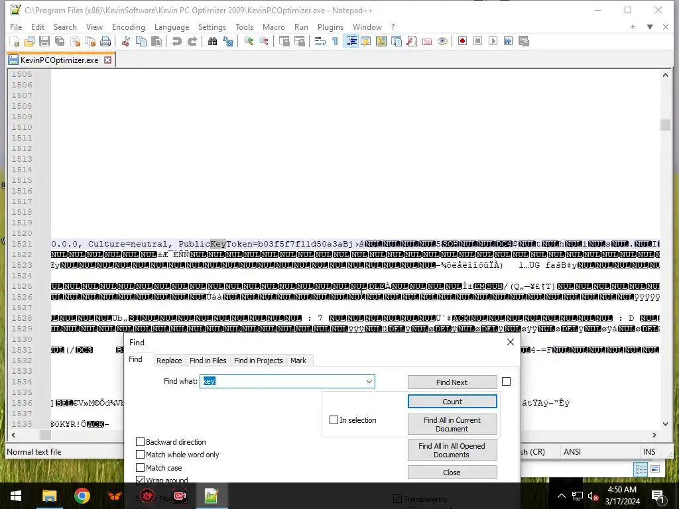Open the document list down-triangle in menu bar
This screenshot has width=679, height=509.
pos(650,27)
